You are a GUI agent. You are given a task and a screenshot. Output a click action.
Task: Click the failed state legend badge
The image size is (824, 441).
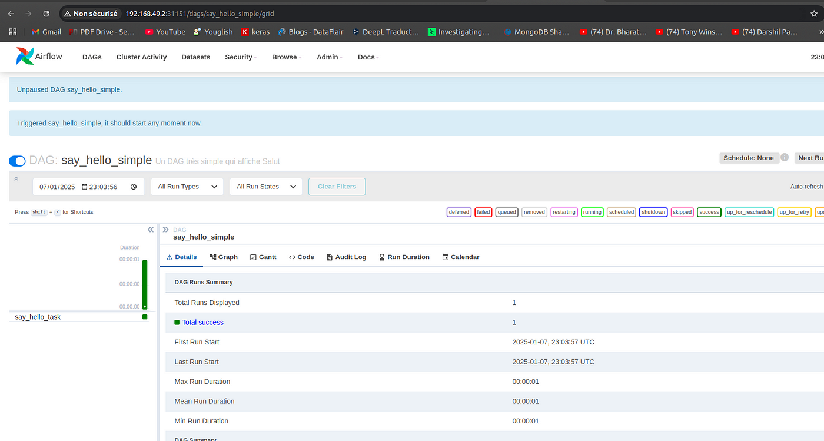(483, 212)
